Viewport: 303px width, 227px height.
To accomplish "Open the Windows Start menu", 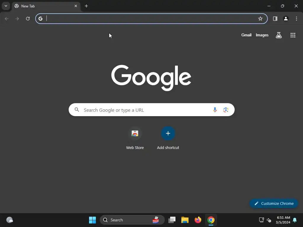I will click(x=92, y=220).
